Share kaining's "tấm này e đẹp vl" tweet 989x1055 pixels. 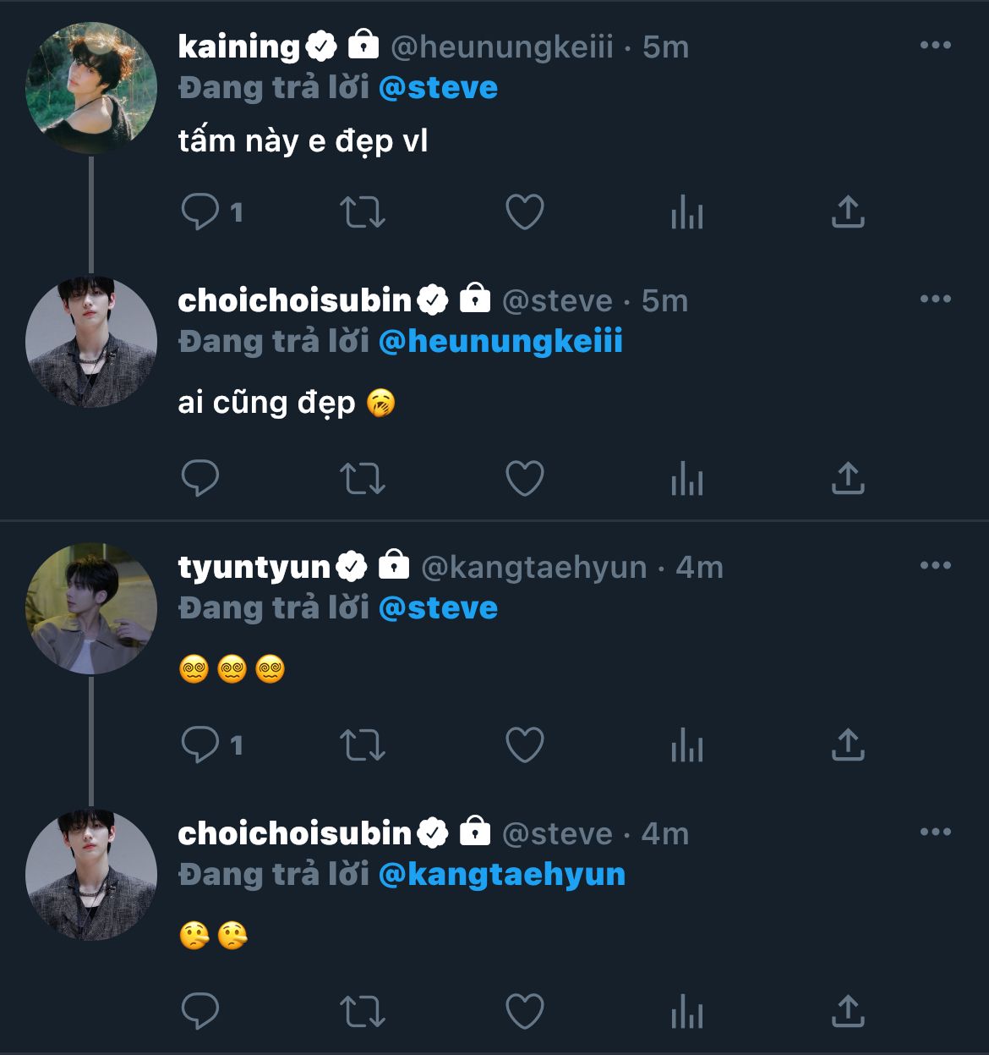(848, 212)
